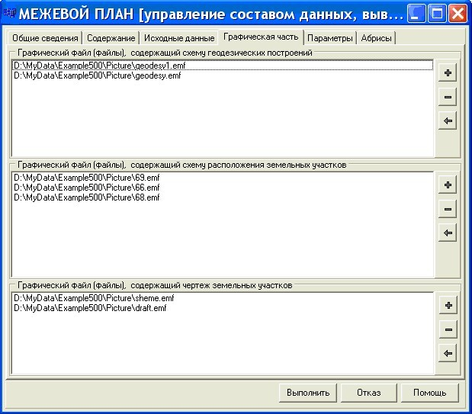
Task: Click plus icon in geodetic constructions section
Action: [448, 73]
